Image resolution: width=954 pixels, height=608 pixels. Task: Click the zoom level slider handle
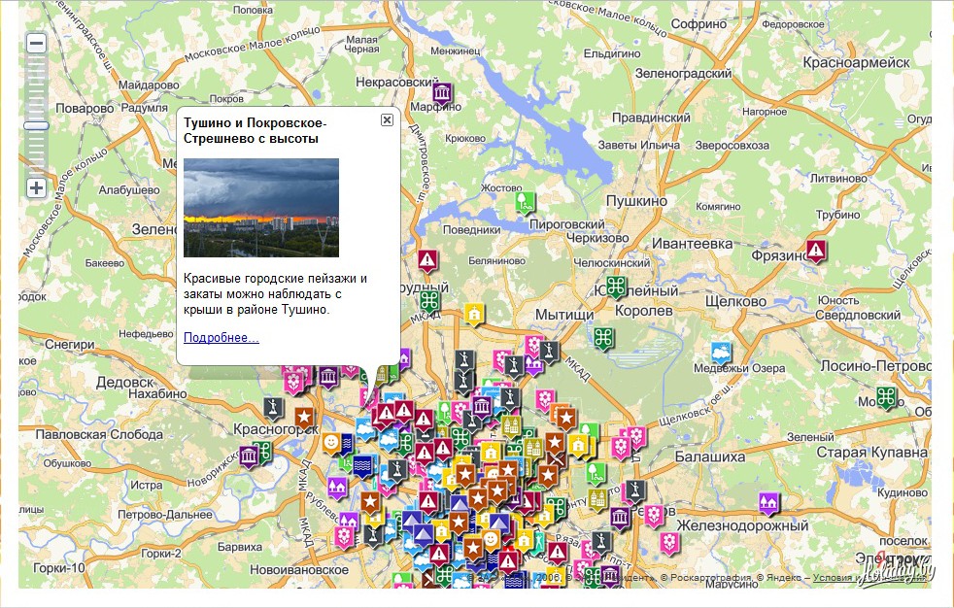click(36, 125)
